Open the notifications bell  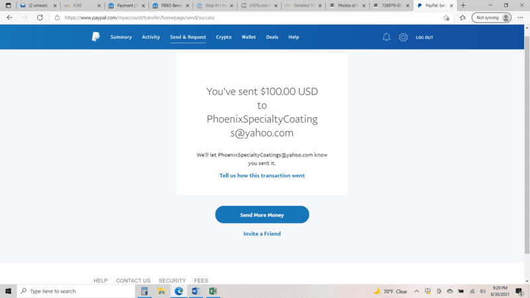386,37
